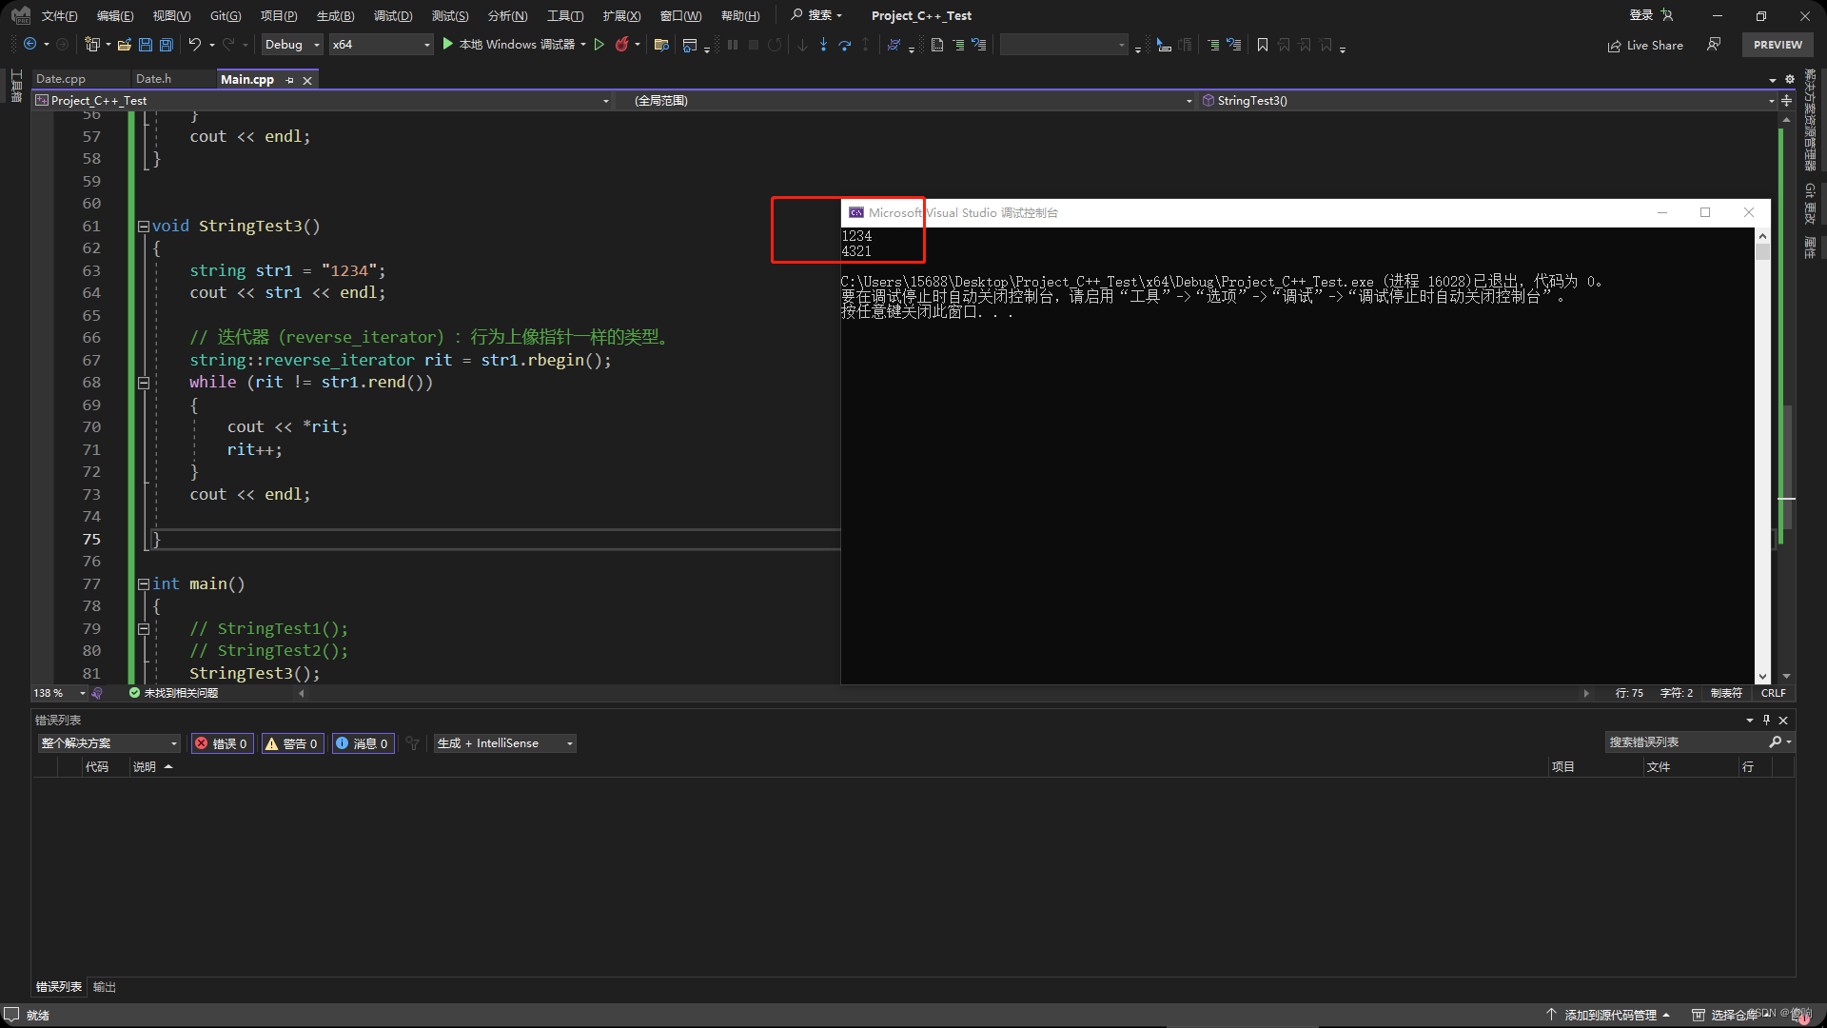Click the CRLF line ending indicator

coord(1774,693)
